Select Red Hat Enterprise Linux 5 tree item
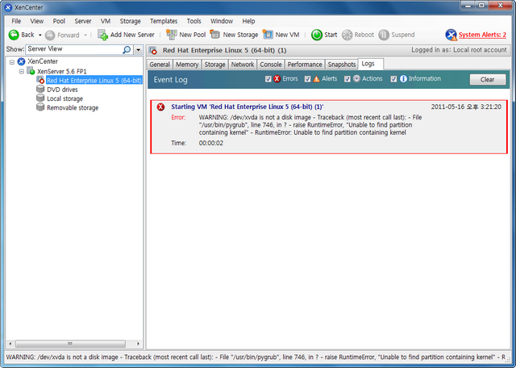The image size is (516, 368). pyautogui.click(x=94, y=81)
